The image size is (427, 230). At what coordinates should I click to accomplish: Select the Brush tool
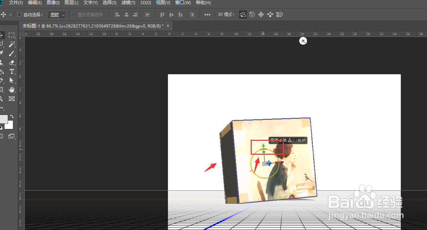(x=12, y=53)
